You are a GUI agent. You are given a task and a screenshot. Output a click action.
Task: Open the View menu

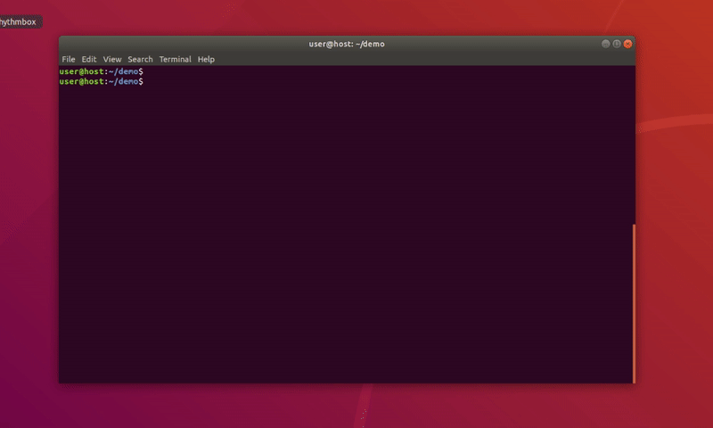(x=112, y=59)
